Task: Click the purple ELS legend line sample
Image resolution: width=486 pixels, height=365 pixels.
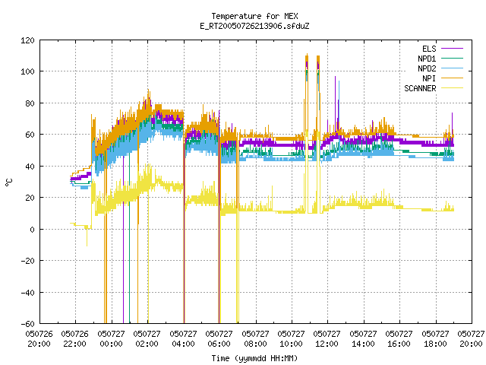Action: [x=452, y=49]
